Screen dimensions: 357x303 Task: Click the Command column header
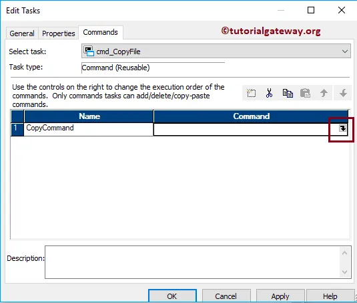[x=251, y=116]
